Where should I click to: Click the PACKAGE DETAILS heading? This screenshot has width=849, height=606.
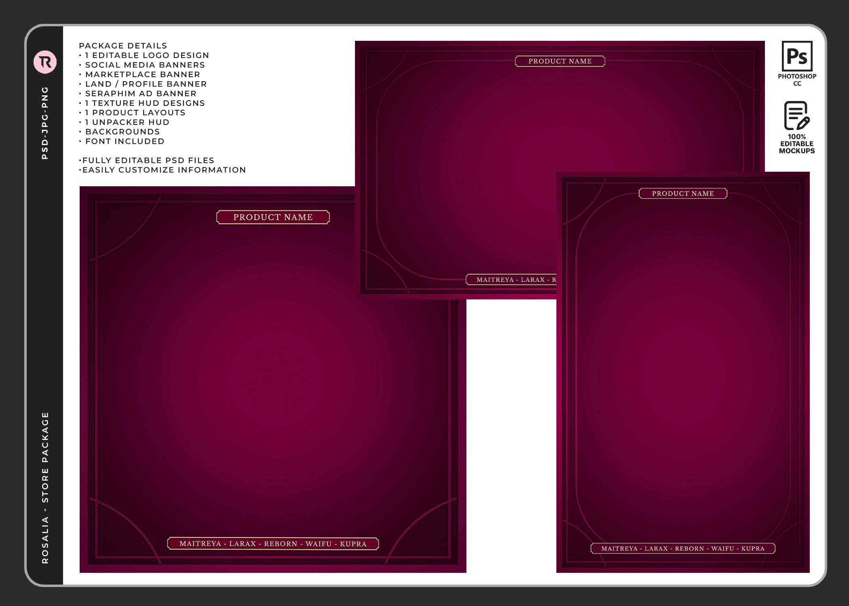123,46
